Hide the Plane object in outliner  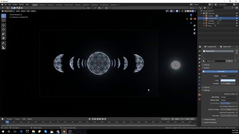[x=237, y=26]
